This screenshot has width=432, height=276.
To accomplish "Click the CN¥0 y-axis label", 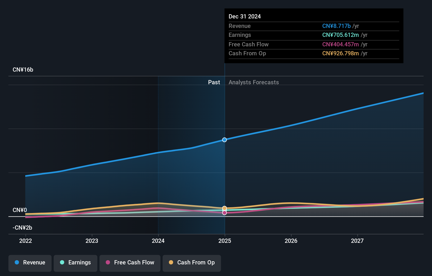I will [20, 210].
